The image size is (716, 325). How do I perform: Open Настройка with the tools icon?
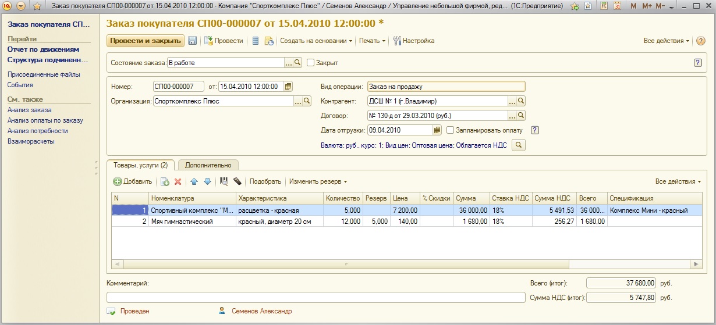point(414,41)
